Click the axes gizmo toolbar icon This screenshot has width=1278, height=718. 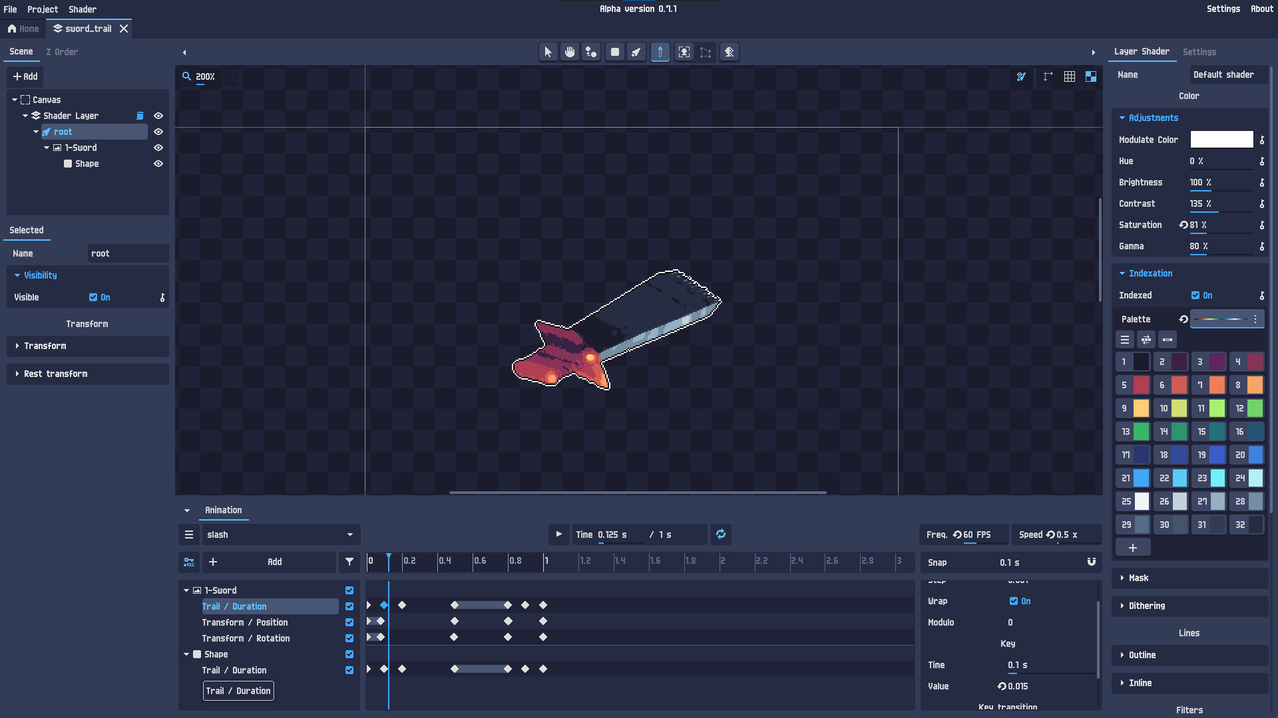(x=1047, y=76)
